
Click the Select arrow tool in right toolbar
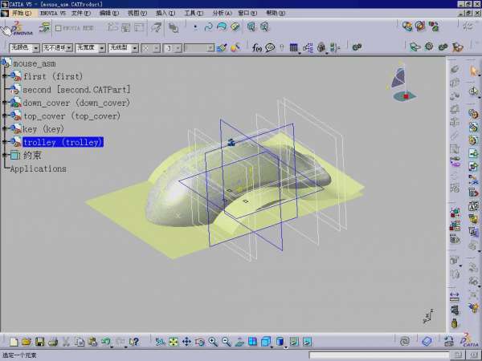[x=474, y=71]
